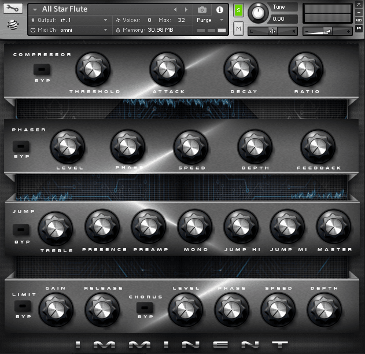Click the Limit Gain knob

point(56,310)
